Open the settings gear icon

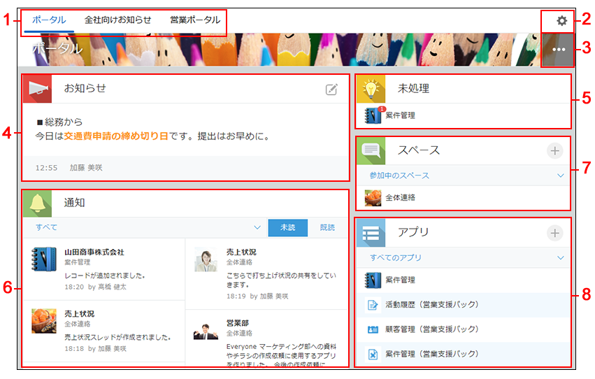561,21
